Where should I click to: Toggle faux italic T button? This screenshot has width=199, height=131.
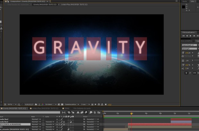coord(190,73)
